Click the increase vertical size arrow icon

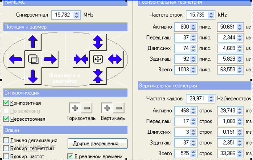tap(98, 42)
